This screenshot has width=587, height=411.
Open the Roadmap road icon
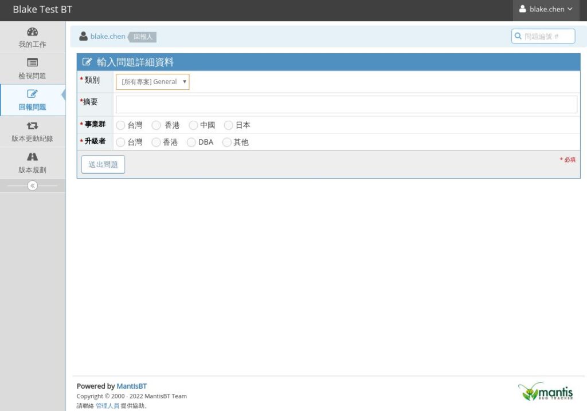(x=32, y=157)
